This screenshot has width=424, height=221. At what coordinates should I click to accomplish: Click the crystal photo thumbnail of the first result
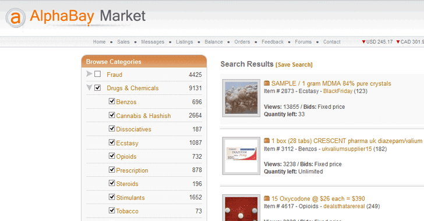[x=241, y=98]
